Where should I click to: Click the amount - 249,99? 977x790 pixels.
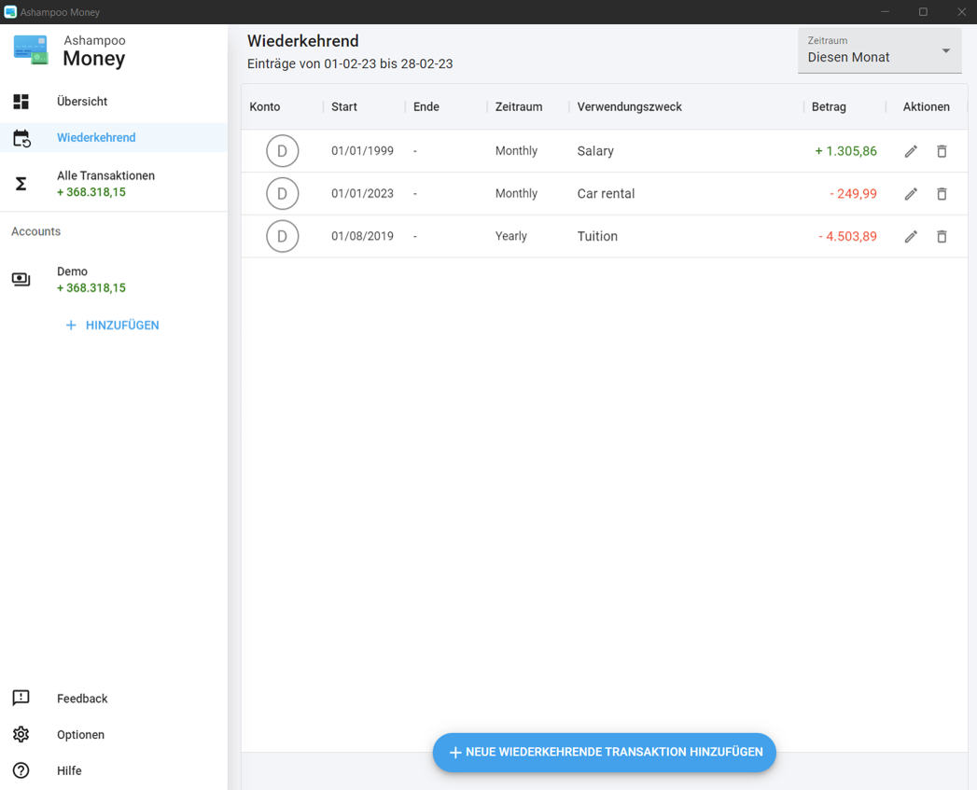pyautogui.click(x=853, y=194)
